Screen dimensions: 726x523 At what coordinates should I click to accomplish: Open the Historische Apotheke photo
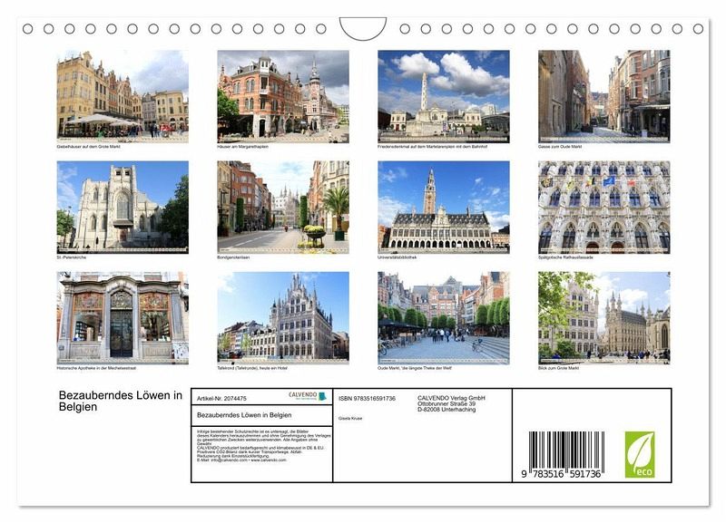[123, 315]
